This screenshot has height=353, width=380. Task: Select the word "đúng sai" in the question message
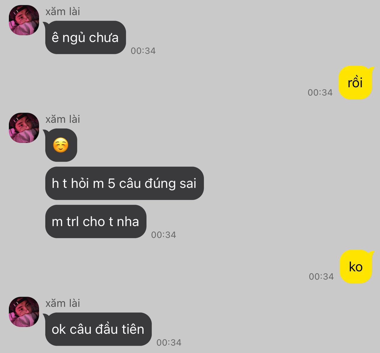170,184
